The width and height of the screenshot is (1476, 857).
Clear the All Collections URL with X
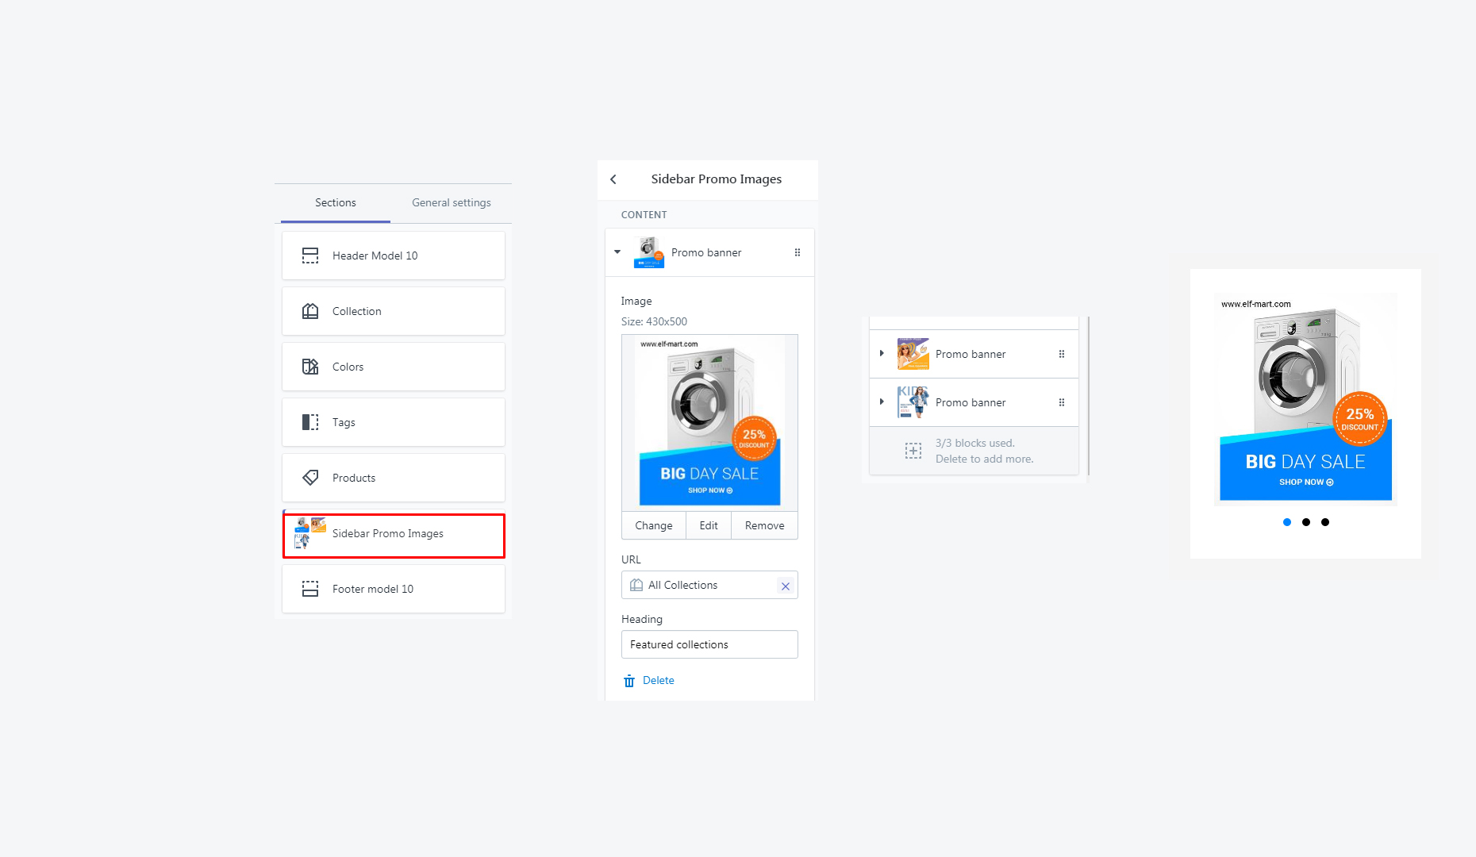coord(786,586)
